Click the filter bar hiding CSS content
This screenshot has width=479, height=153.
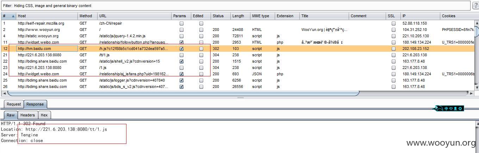click(x=236, y=6)
